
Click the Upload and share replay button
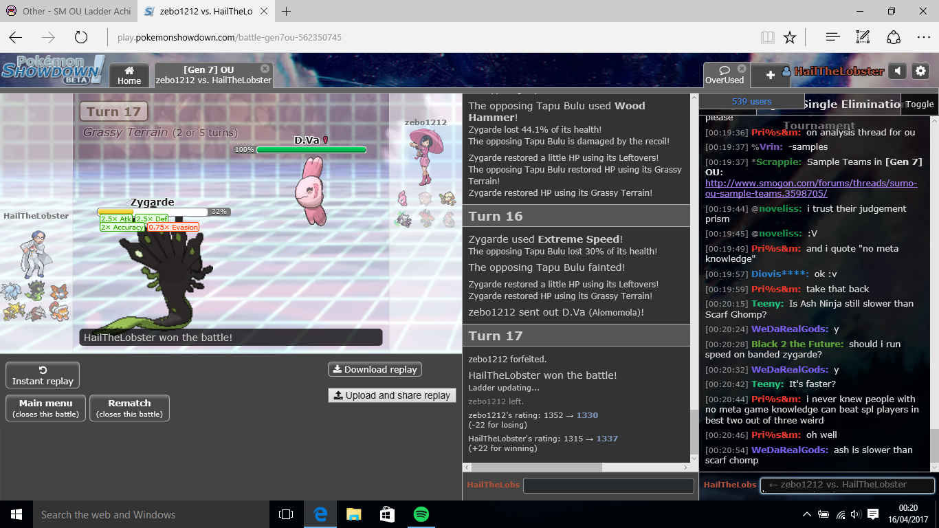pyautogui.click(x=392, y=395)
